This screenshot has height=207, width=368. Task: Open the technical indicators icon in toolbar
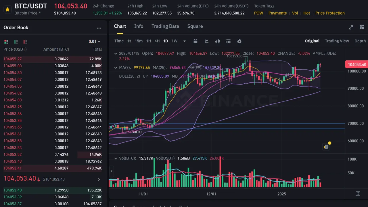click(x=228, y=41)
